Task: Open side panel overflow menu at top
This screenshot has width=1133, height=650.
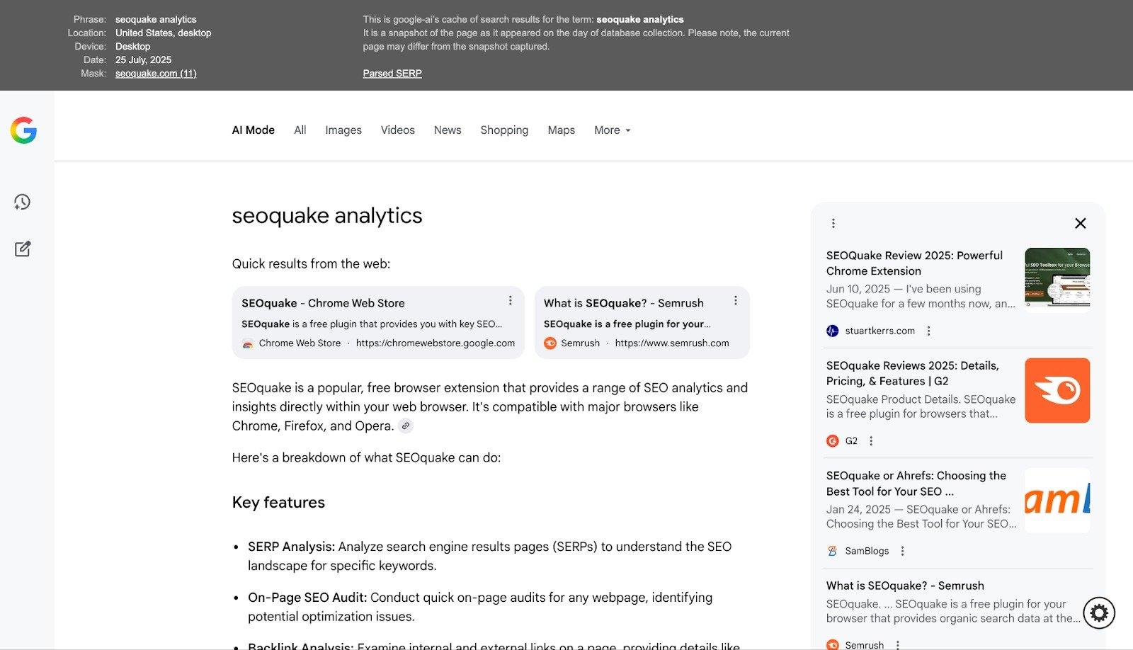Action: point(833,224)
